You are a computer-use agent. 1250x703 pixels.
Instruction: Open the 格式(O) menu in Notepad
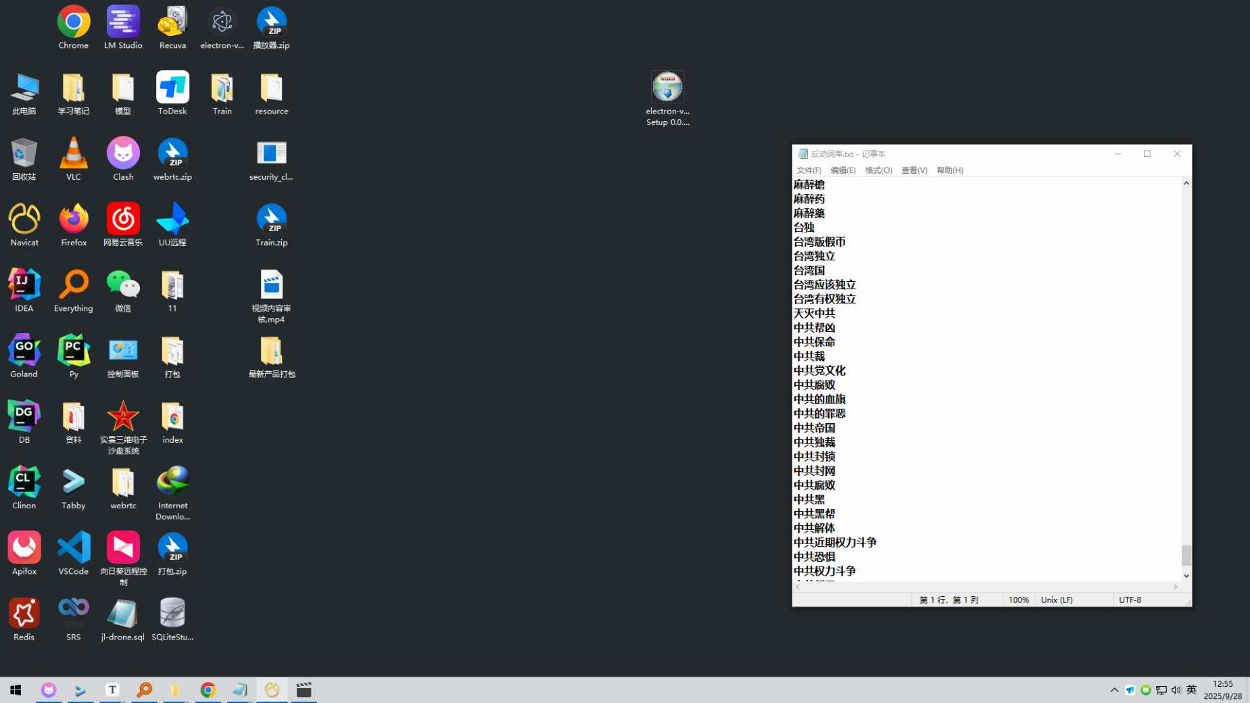(x=878, y=170)
